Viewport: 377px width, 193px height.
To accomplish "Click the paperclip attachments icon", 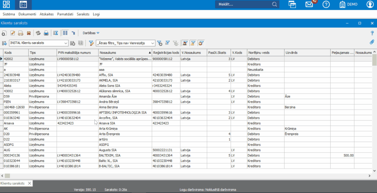I will click(372, 42).
